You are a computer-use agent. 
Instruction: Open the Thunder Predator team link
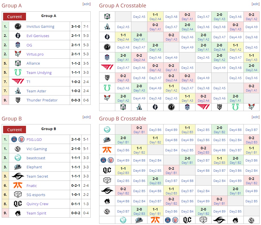[x=42, y=100]
